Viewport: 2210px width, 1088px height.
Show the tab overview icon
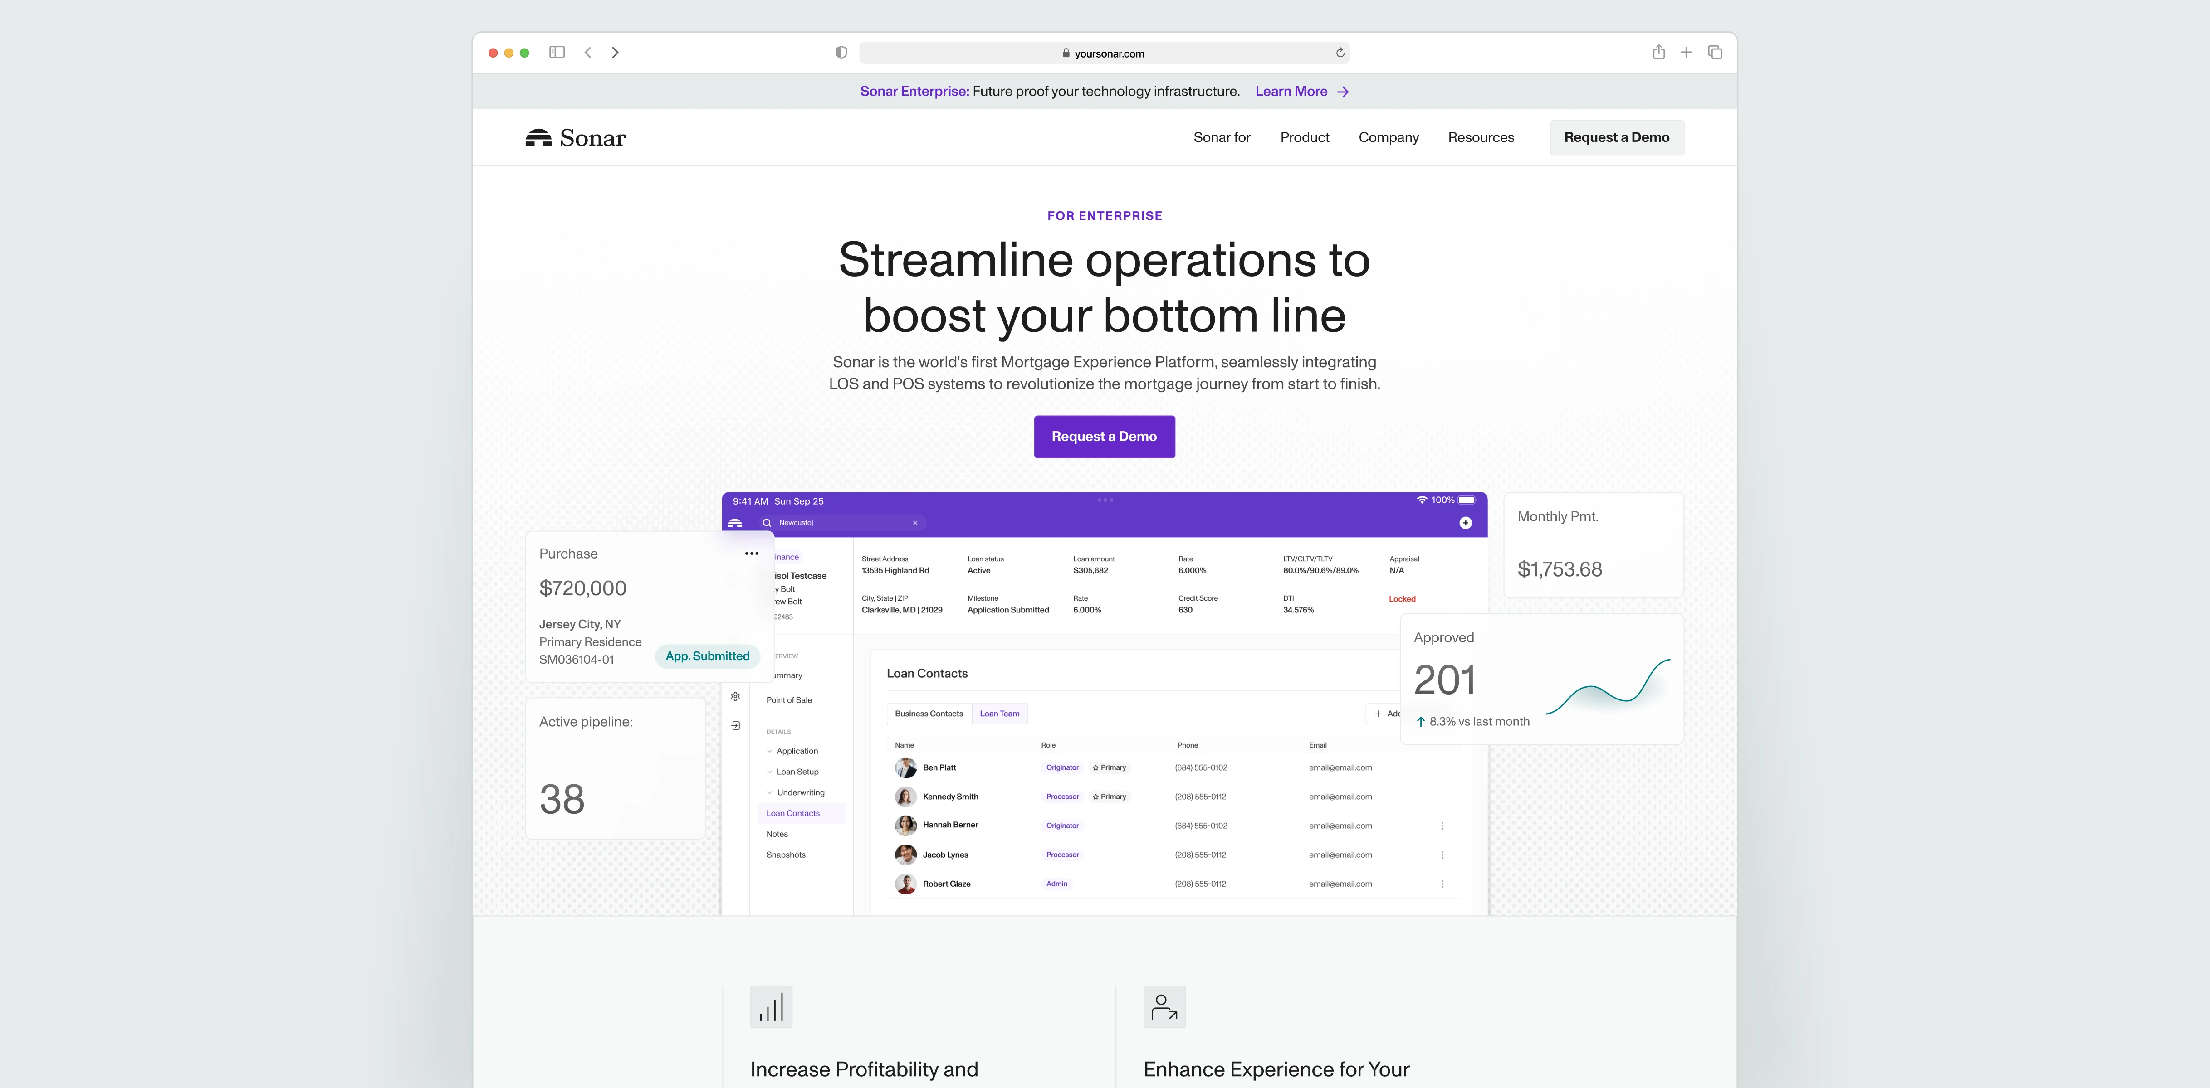tap(1715, 52)
